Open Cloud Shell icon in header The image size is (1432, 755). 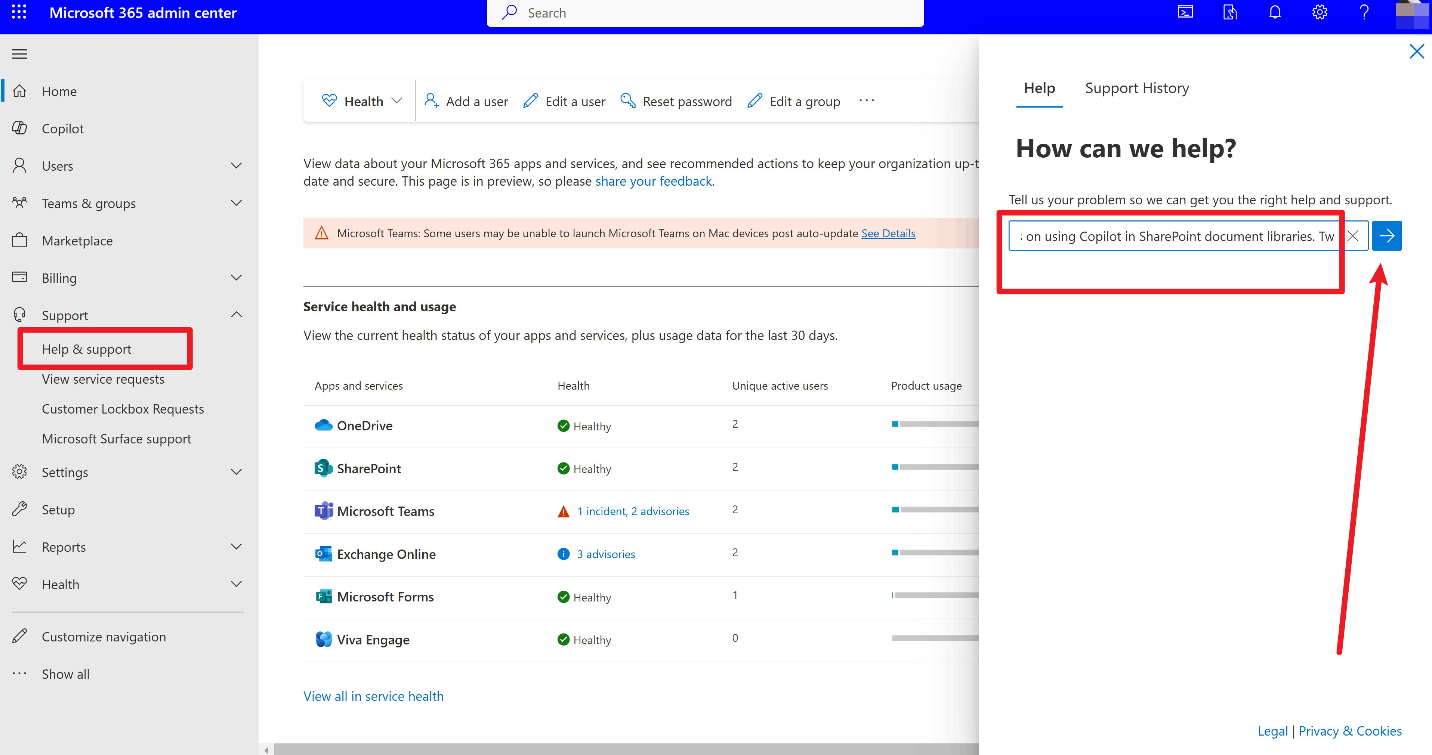(x=1185, y=12)
